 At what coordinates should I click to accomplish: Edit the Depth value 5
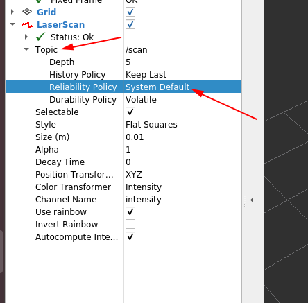[x=128, y=62]
